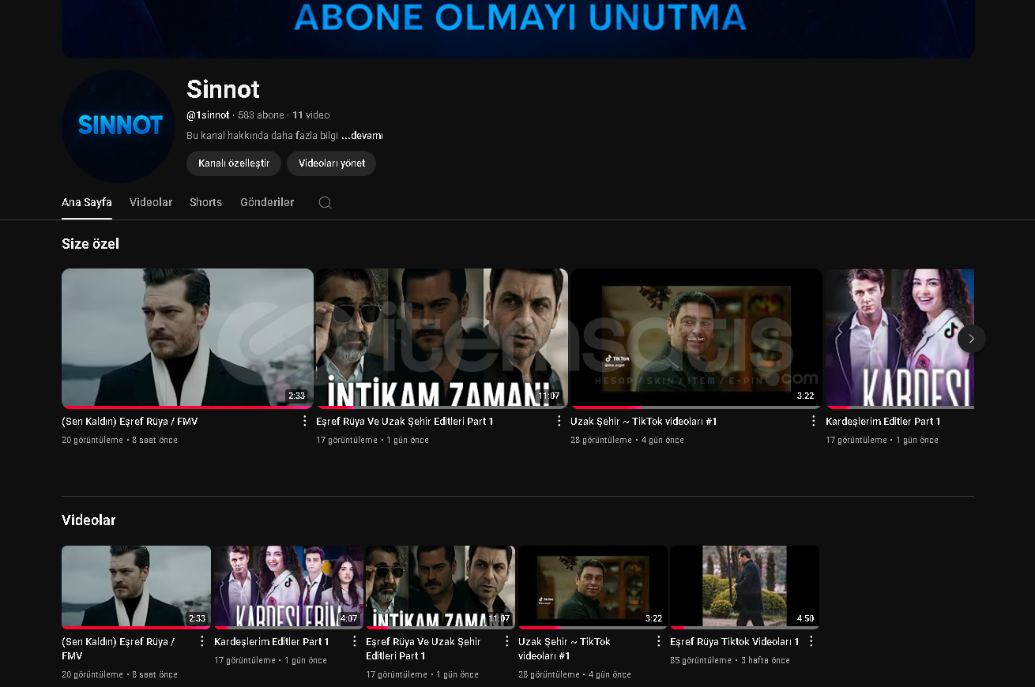Open featured title Eşref Rüya Ve Uzak Şehir Editleri Part 1

pos(405,422)
